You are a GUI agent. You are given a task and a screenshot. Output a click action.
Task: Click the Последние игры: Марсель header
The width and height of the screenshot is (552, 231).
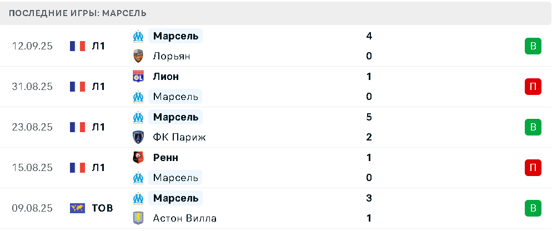[77, 13]
